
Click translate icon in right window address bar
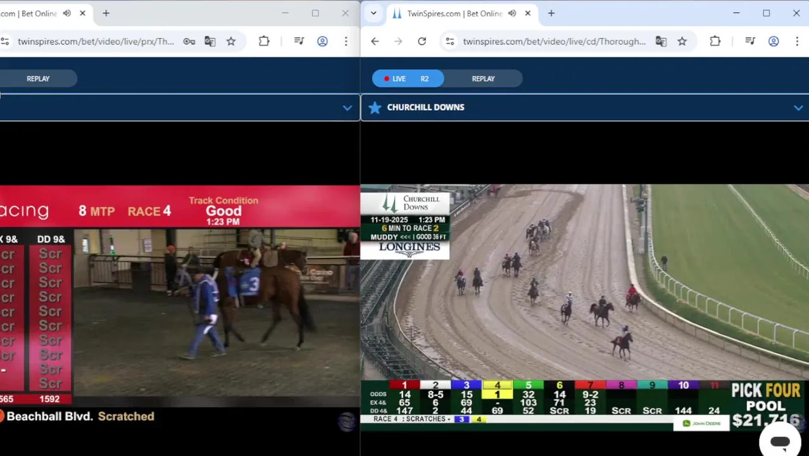(661, 41)
